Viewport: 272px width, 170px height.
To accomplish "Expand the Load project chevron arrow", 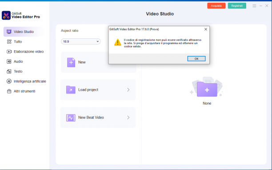I will tap(128, 90).
